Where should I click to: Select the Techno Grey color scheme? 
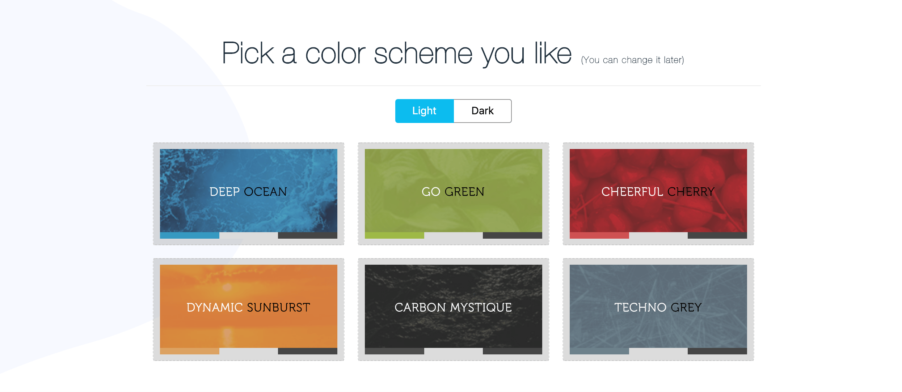point(658,306)
